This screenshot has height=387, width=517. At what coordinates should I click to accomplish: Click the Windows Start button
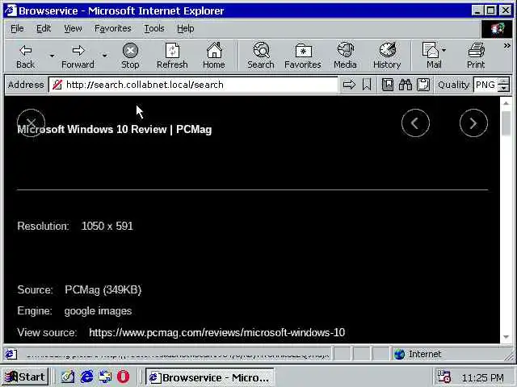(x=25, y=377)
